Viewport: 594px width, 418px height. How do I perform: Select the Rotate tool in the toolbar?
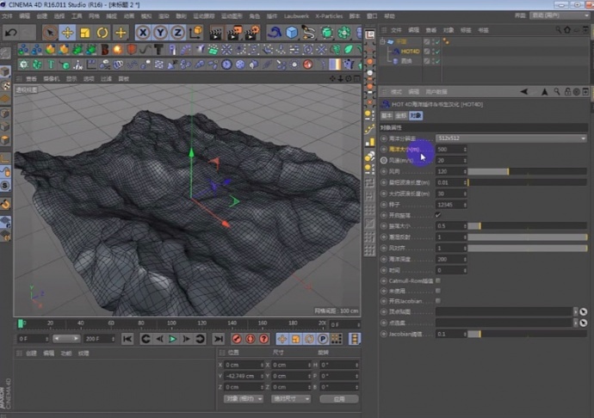tap(102, 33)
